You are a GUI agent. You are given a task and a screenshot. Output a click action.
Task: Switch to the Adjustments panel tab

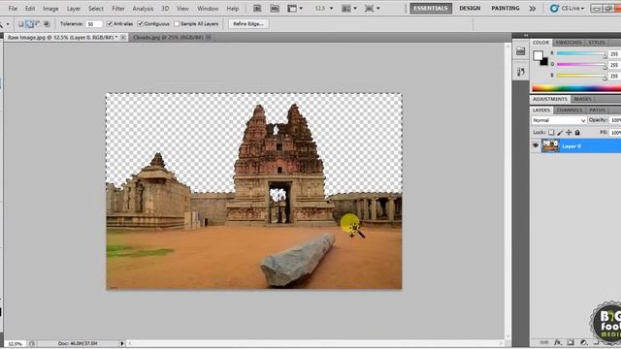(550, 99)
